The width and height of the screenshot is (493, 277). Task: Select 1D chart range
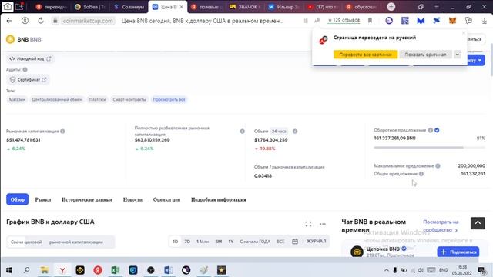[175, 242]
